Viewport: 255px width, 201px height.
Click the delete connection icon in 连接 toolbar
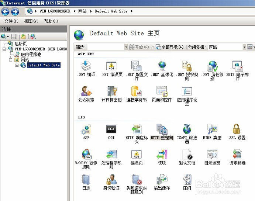click(33, 37)
